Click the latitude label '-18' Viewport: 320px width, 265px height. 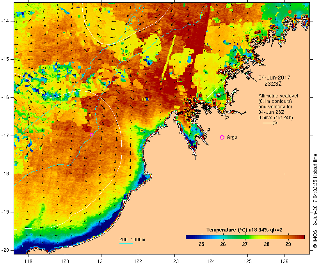pos(5,174)
